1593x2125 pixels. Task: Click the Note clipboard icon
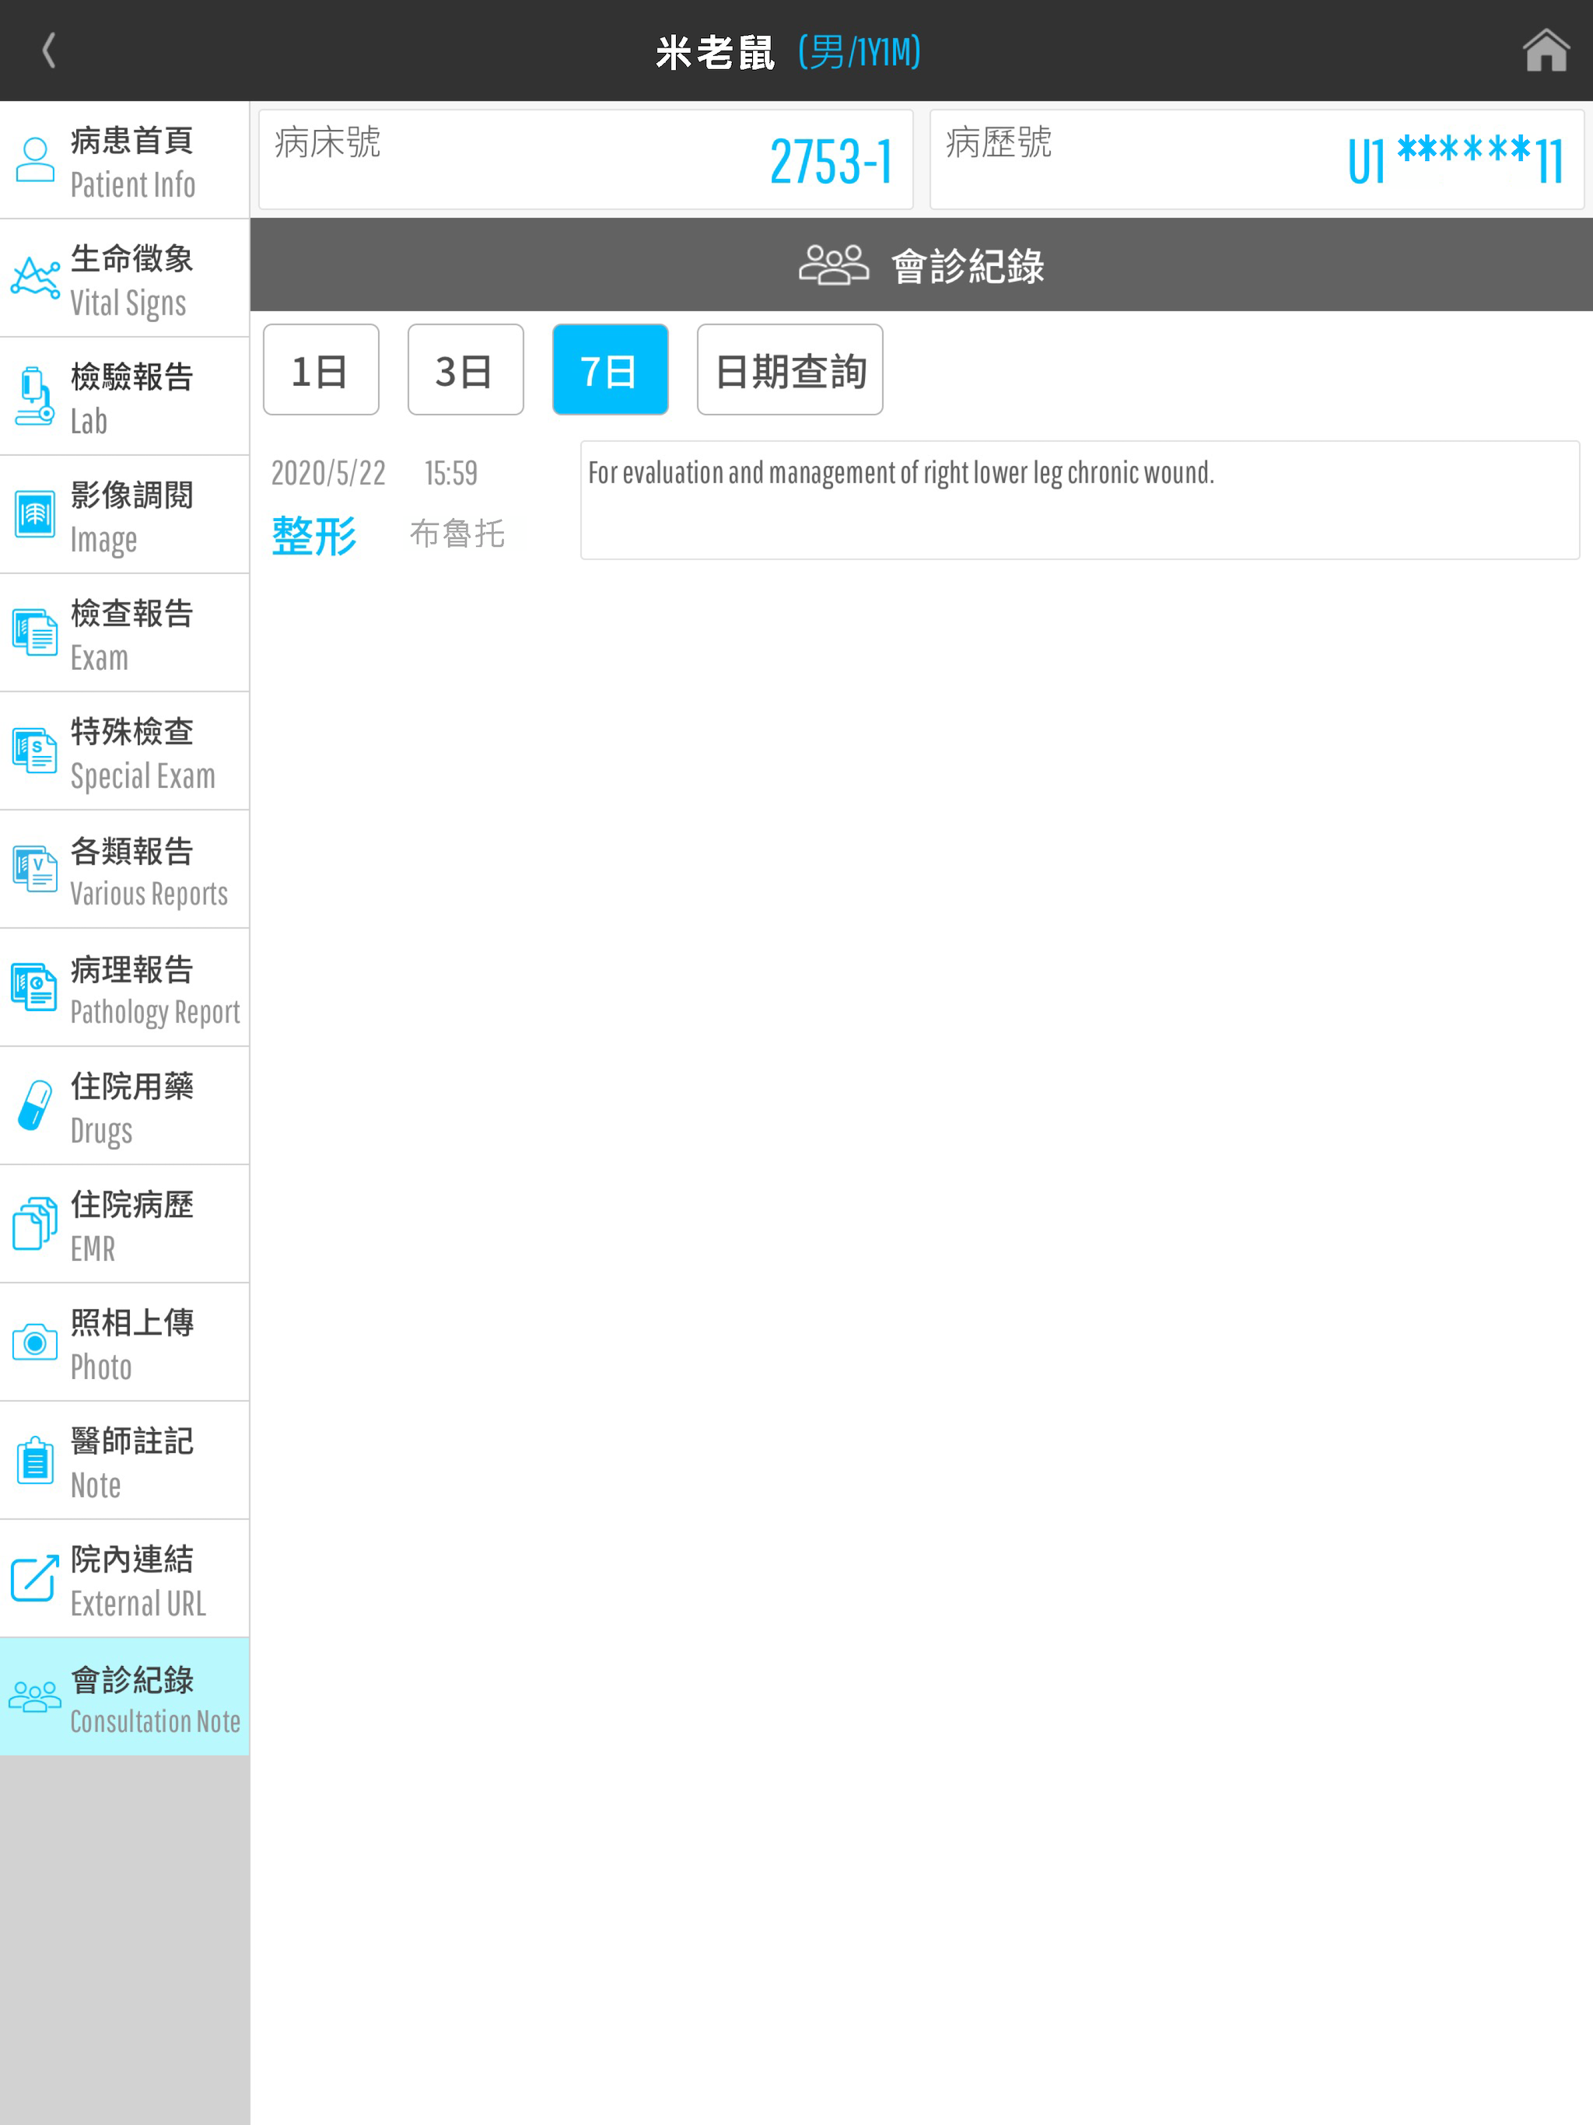pos(36,1460)
